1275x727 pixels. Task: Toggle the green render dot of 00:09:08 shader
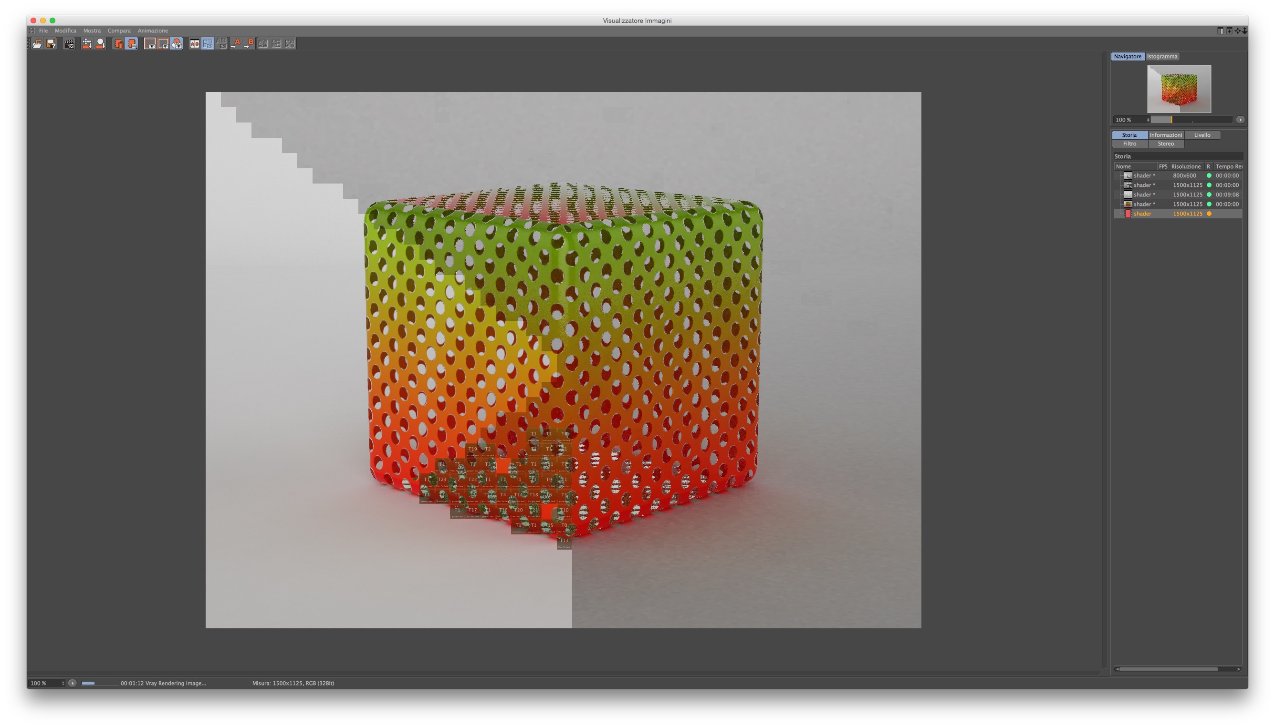(x=1209, y=195)
